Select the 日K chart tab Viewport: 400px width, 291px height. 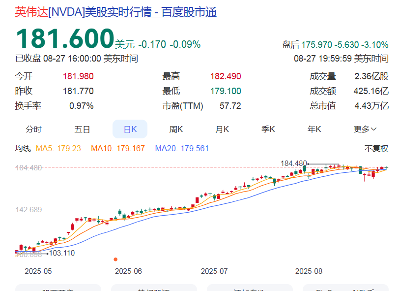(x=130, y=129)
